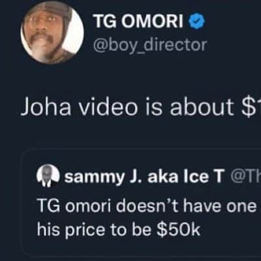This screenshot has width=261, height=261.
Task: Click the word 'about' in main tweet
Action: (x=202, y=107)
